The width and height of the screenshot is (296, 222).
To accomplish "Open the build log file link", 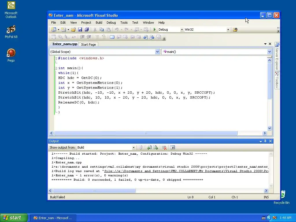I will [186, 171].
